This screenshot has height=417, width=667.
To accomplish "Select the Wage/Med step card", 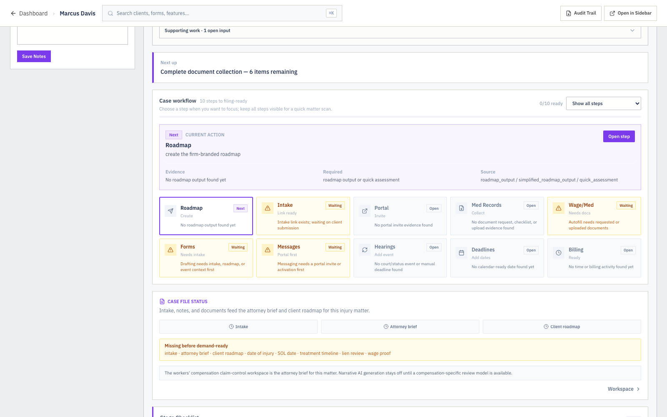I will (594, 216).
